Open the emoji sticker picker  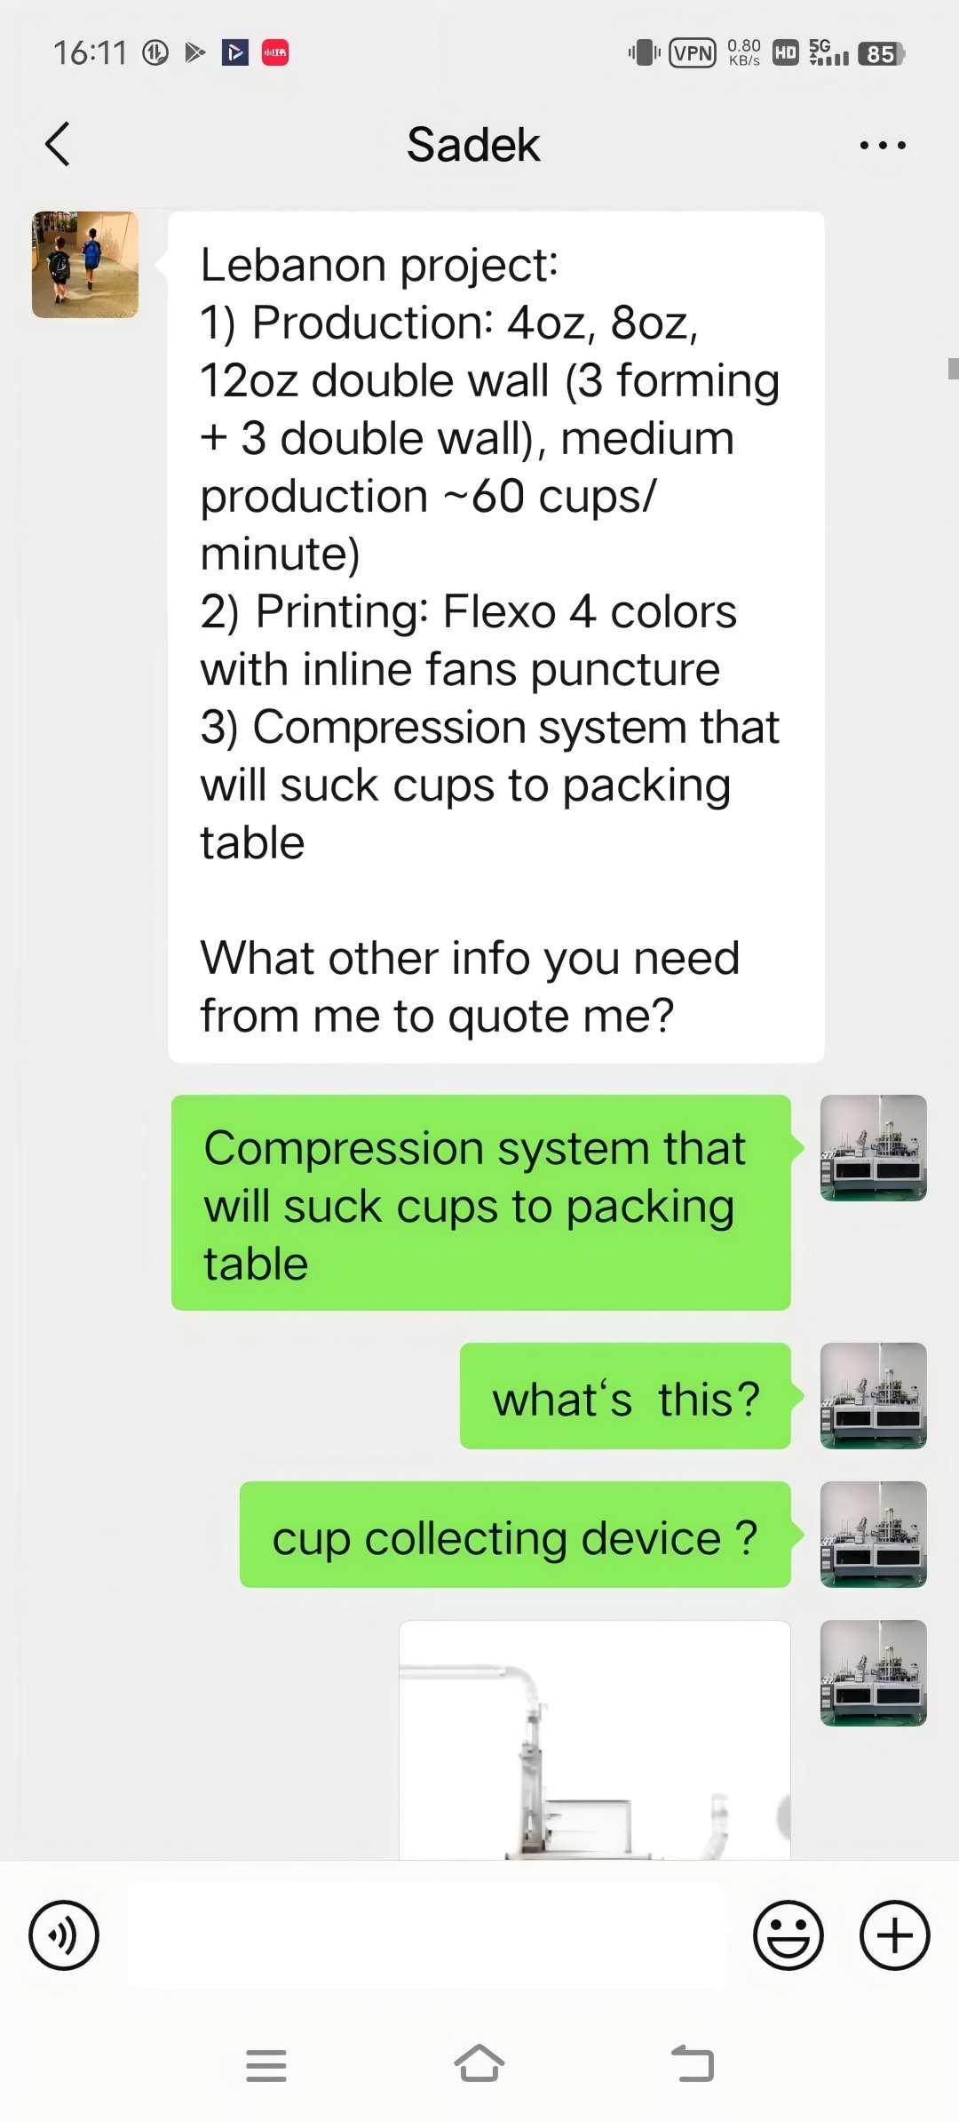coord(789,1935)
